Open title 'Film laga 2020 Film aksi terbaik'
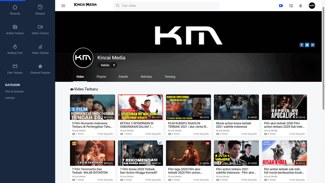 click(185, 171)
